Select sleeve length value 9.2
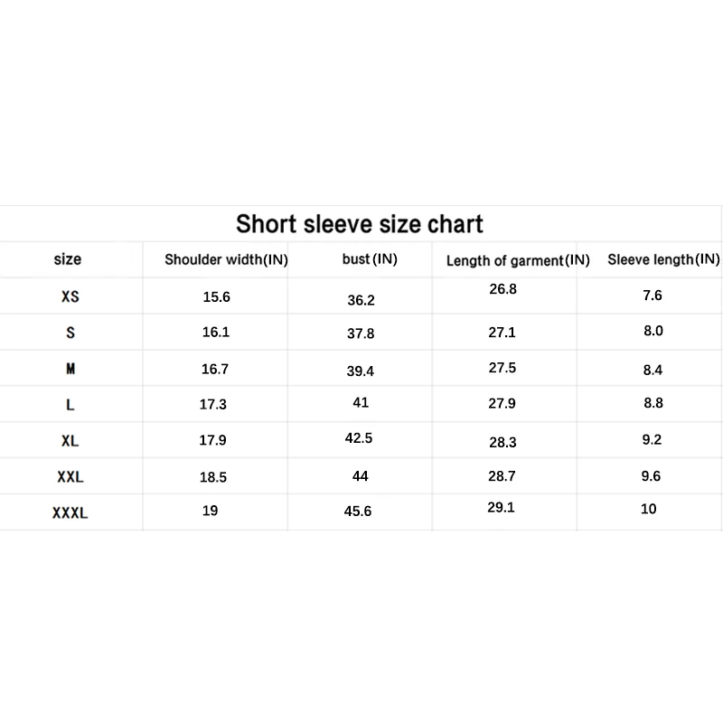723x723 pixels. click(653, 440)
